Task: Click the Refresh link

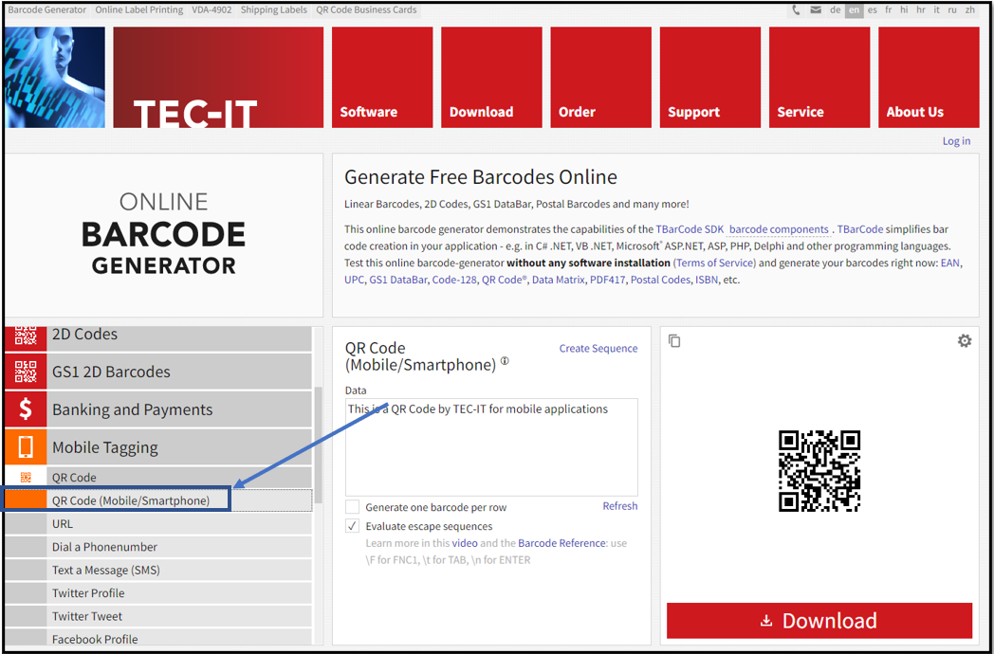Action: coord(620,506)
